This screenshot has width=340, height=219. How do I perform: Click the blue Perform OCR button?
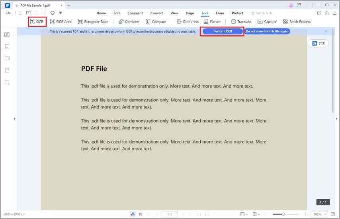click(223, 31)
